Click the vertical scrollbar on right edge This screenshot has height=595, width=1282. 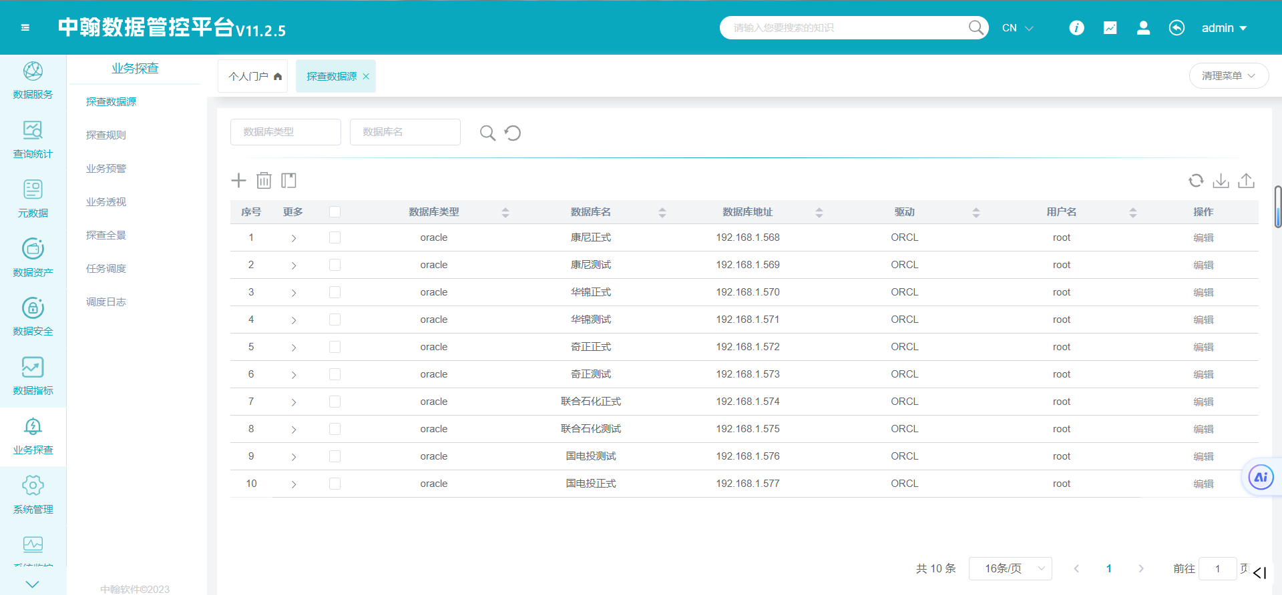point(1278,207)
